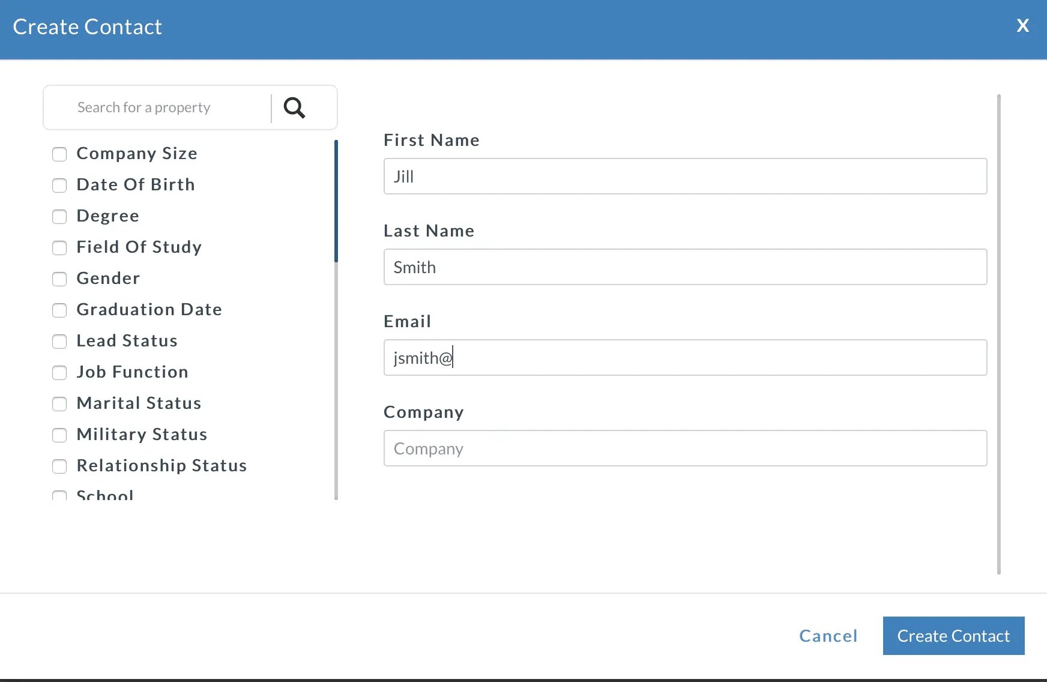The width and height of the screenshot is (1047, 682).
Task: Click the search magnifier icon
Action: pos(294,107)
